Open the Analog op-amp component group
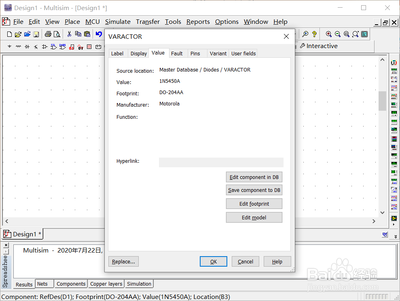Screen dimensions: 400x301 pos(44,46)
